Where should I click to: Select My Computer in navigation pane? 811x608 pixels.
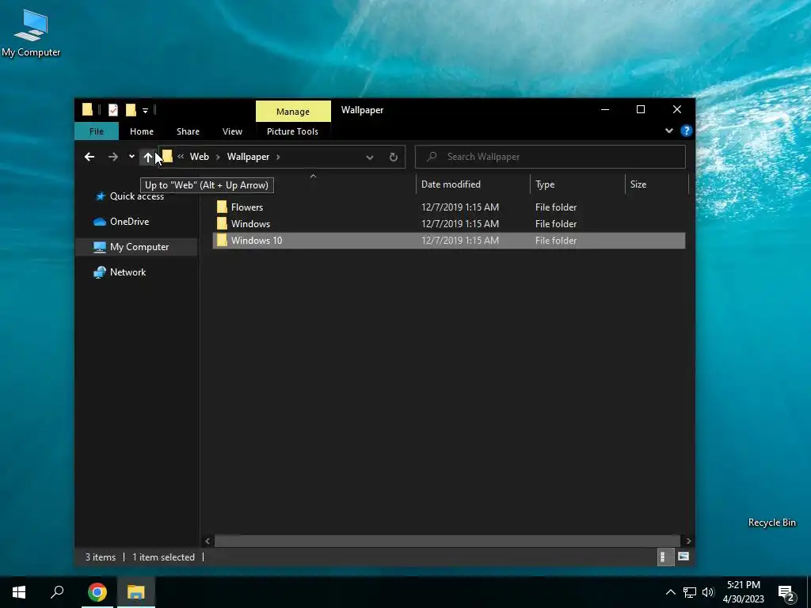(138, 247)
